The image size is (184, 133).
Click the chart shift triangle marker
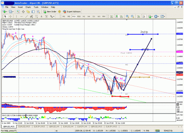tap(127, 20)
